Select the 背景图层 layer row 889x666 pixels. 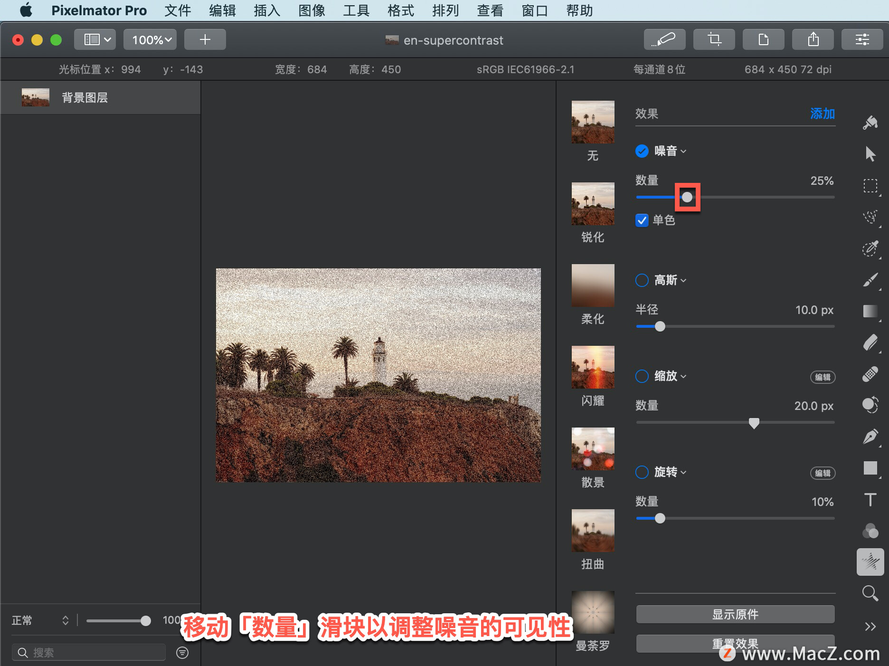[100, 97]
